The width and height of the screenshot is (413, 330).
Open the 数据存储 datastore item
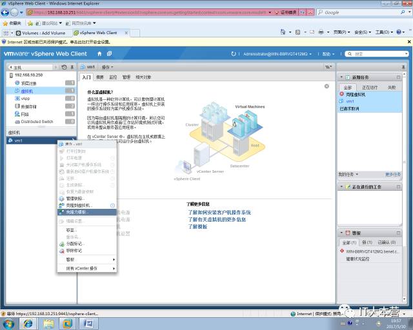click(x=28, y=106)
